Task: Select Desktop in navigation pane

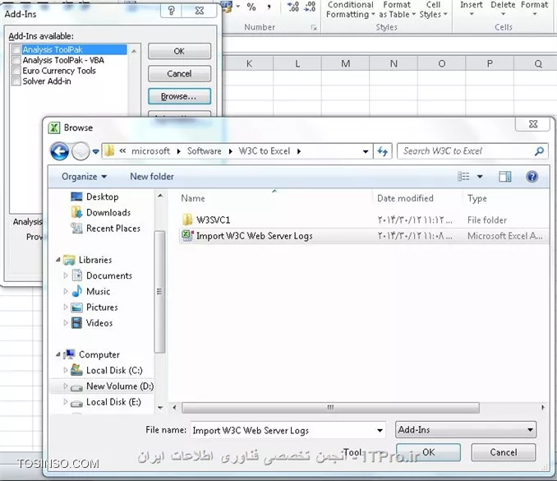Action: pos(102,197)
